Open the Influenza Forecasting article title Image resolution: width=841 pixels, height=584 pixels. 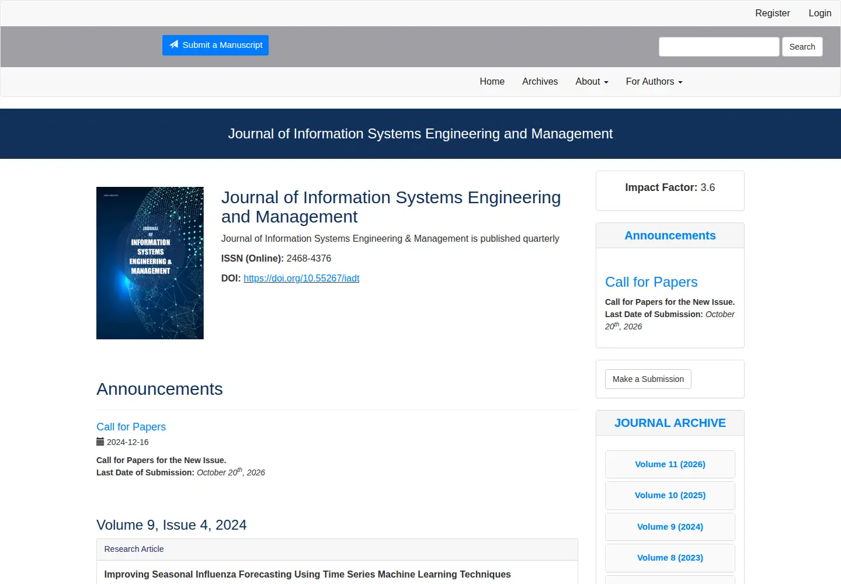(307, 574)
